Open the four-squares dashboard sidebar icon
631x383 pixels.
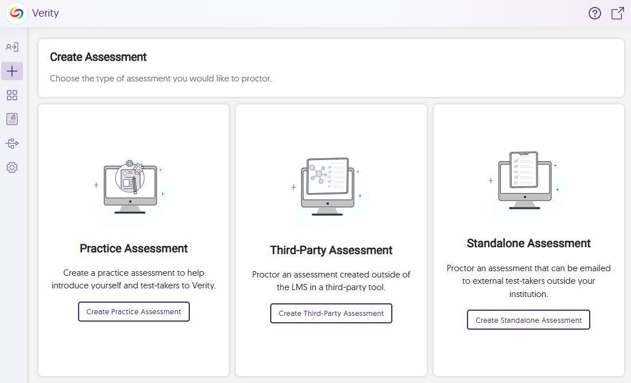(x=12, y=95)
